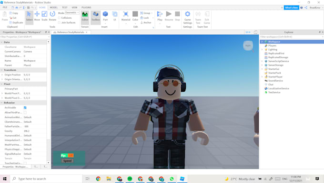Switch to the MODEL ribbon tab
The height and width of the screenshot is (183, 324).
point(53,8)
